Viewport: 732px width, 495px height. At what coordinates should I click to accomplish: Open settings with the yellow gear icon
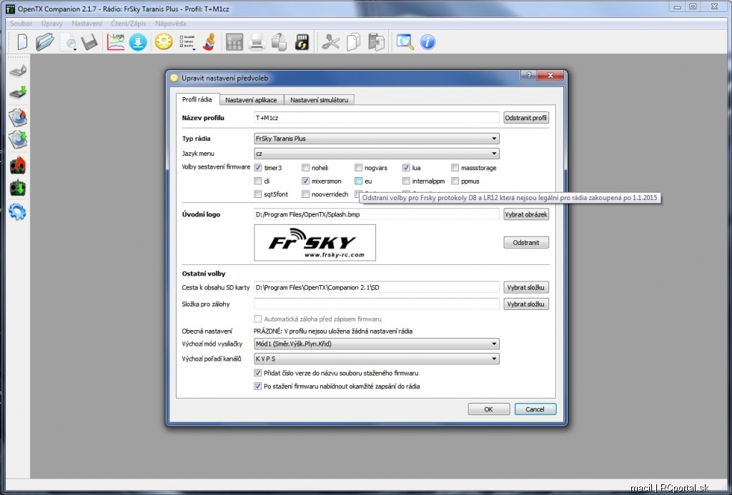(x=164, y=42)
